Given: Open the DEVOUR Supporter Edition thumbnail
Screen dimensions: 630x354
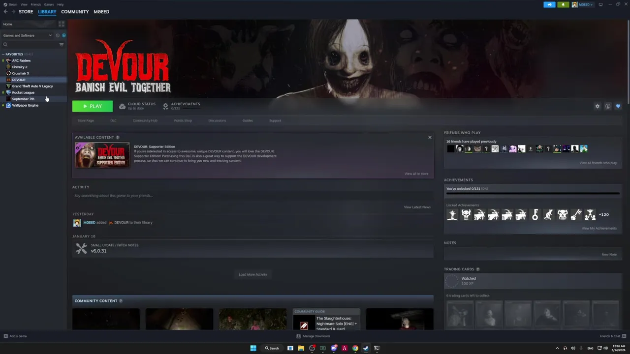Looking at the screenshot, I should tap(102, 155).
